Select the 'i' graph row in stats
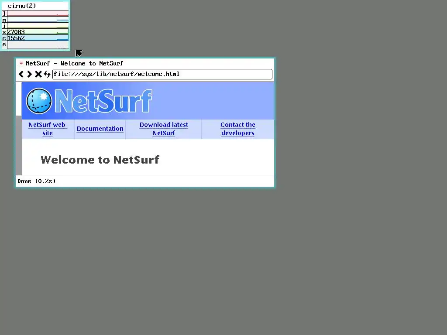The width and height of the screenshot is (447, 335). 35,26
